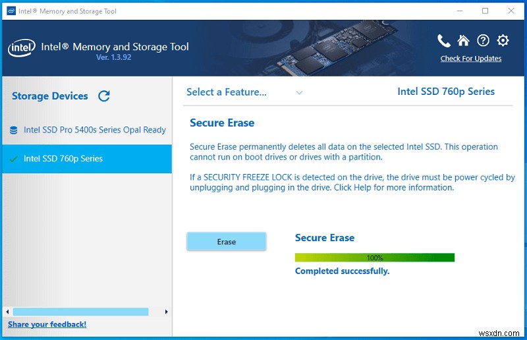The image size is (527, 340).
Task: Click the Intel SSD 760p Series heading on the right
Action: 446,92
